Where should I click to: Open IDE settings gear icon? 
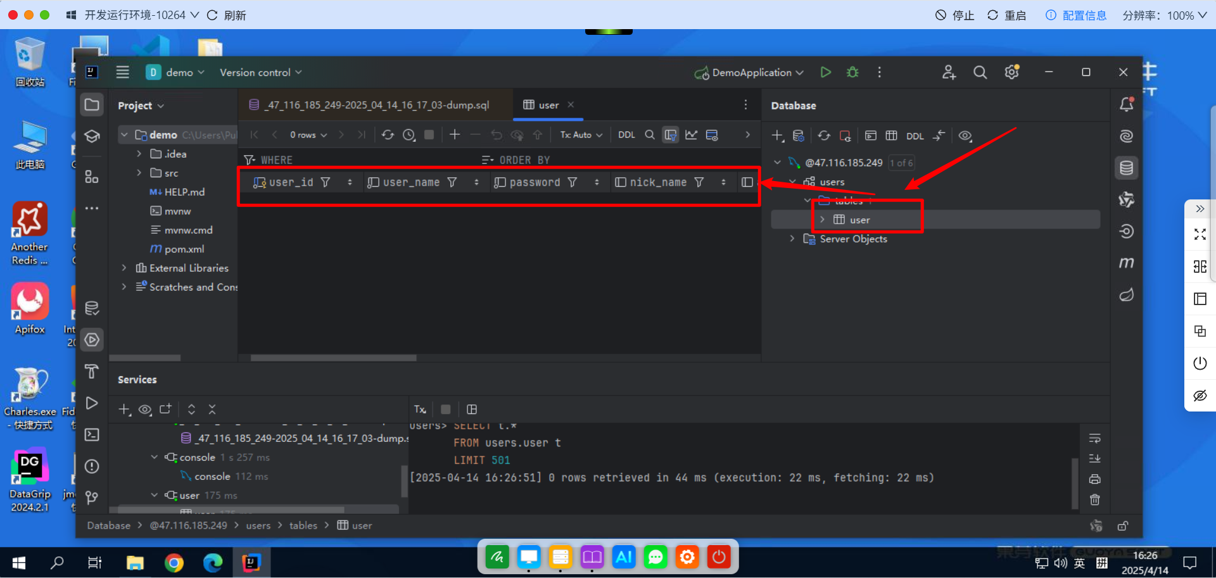pos(1012,72)
